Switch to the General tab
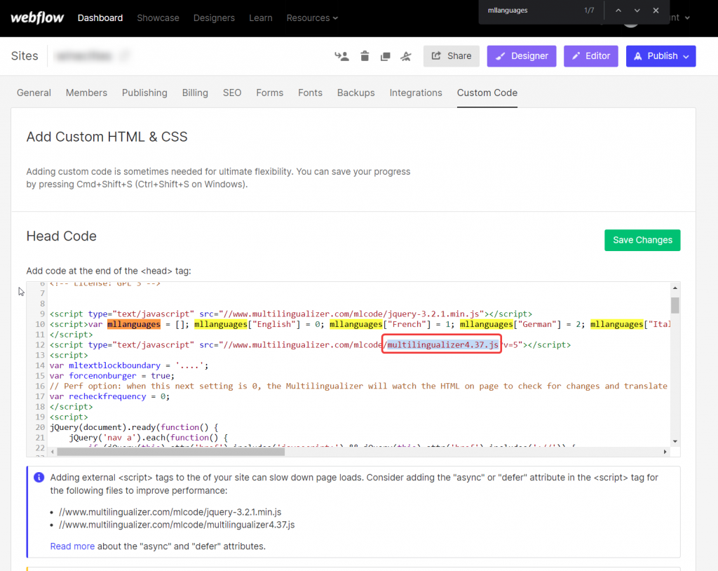This screenshot has height=571, width=718. [34, 93]
